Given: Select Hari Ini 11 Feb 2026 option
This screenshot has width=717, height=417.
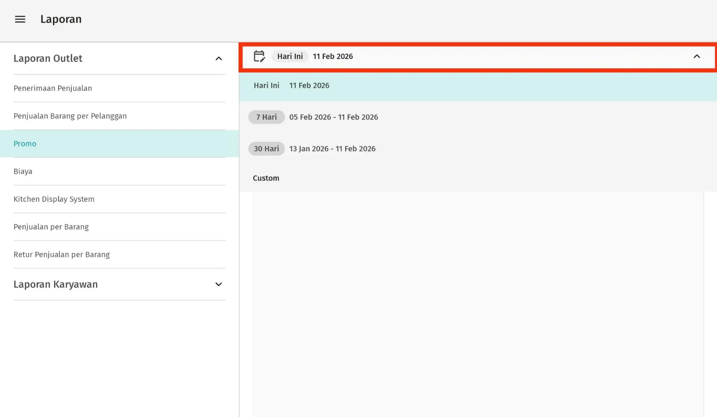Looking at the screenshot, I should [291, 86].
